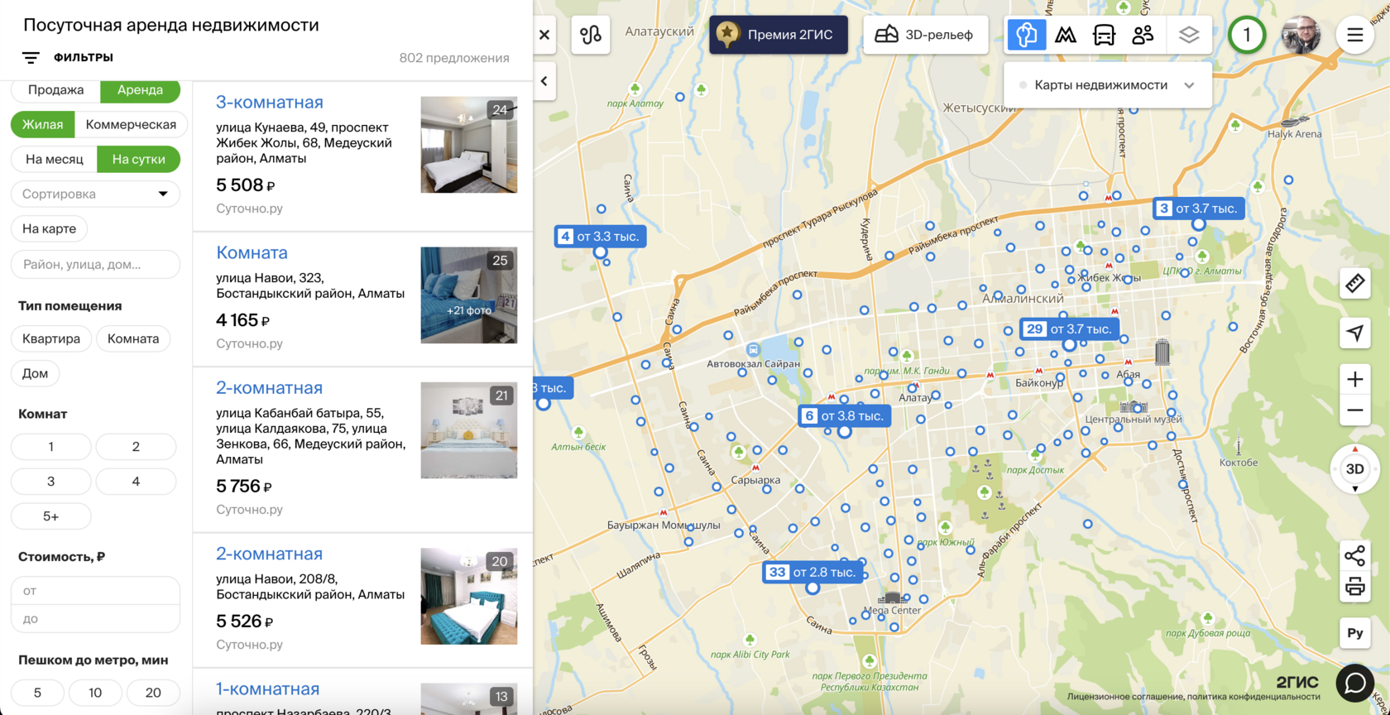Share the map via share icon
Screen dimensions: 1390x715
tap(1354, 555)
